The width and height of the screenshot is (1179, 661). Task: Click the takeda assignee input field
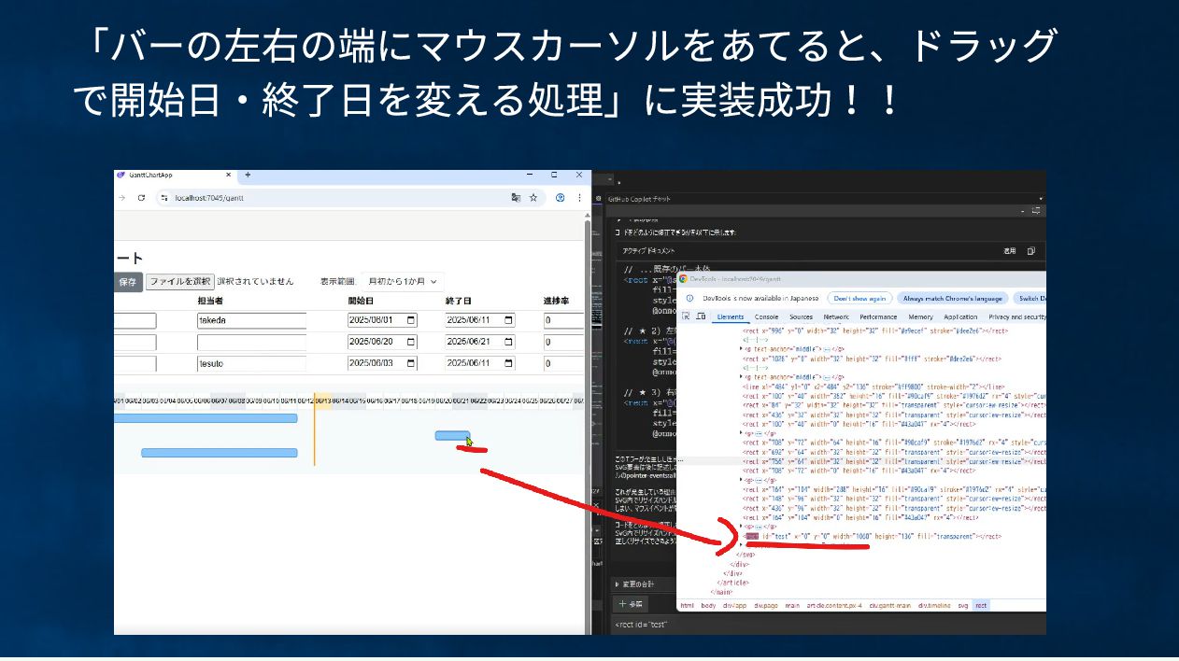251,320
